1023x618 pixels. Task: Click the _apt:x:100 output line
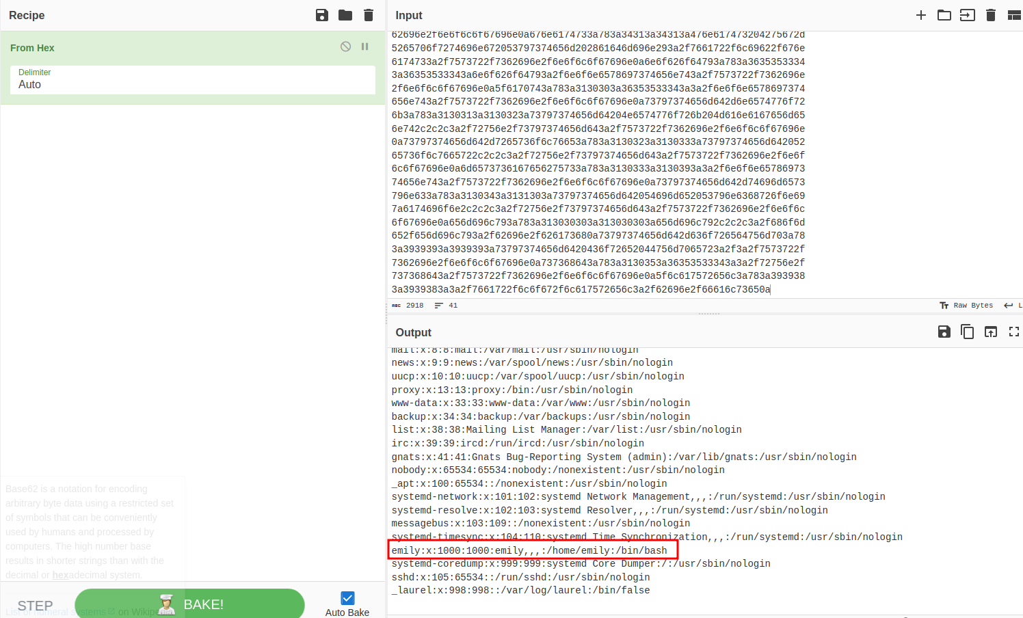click(529, 484)
